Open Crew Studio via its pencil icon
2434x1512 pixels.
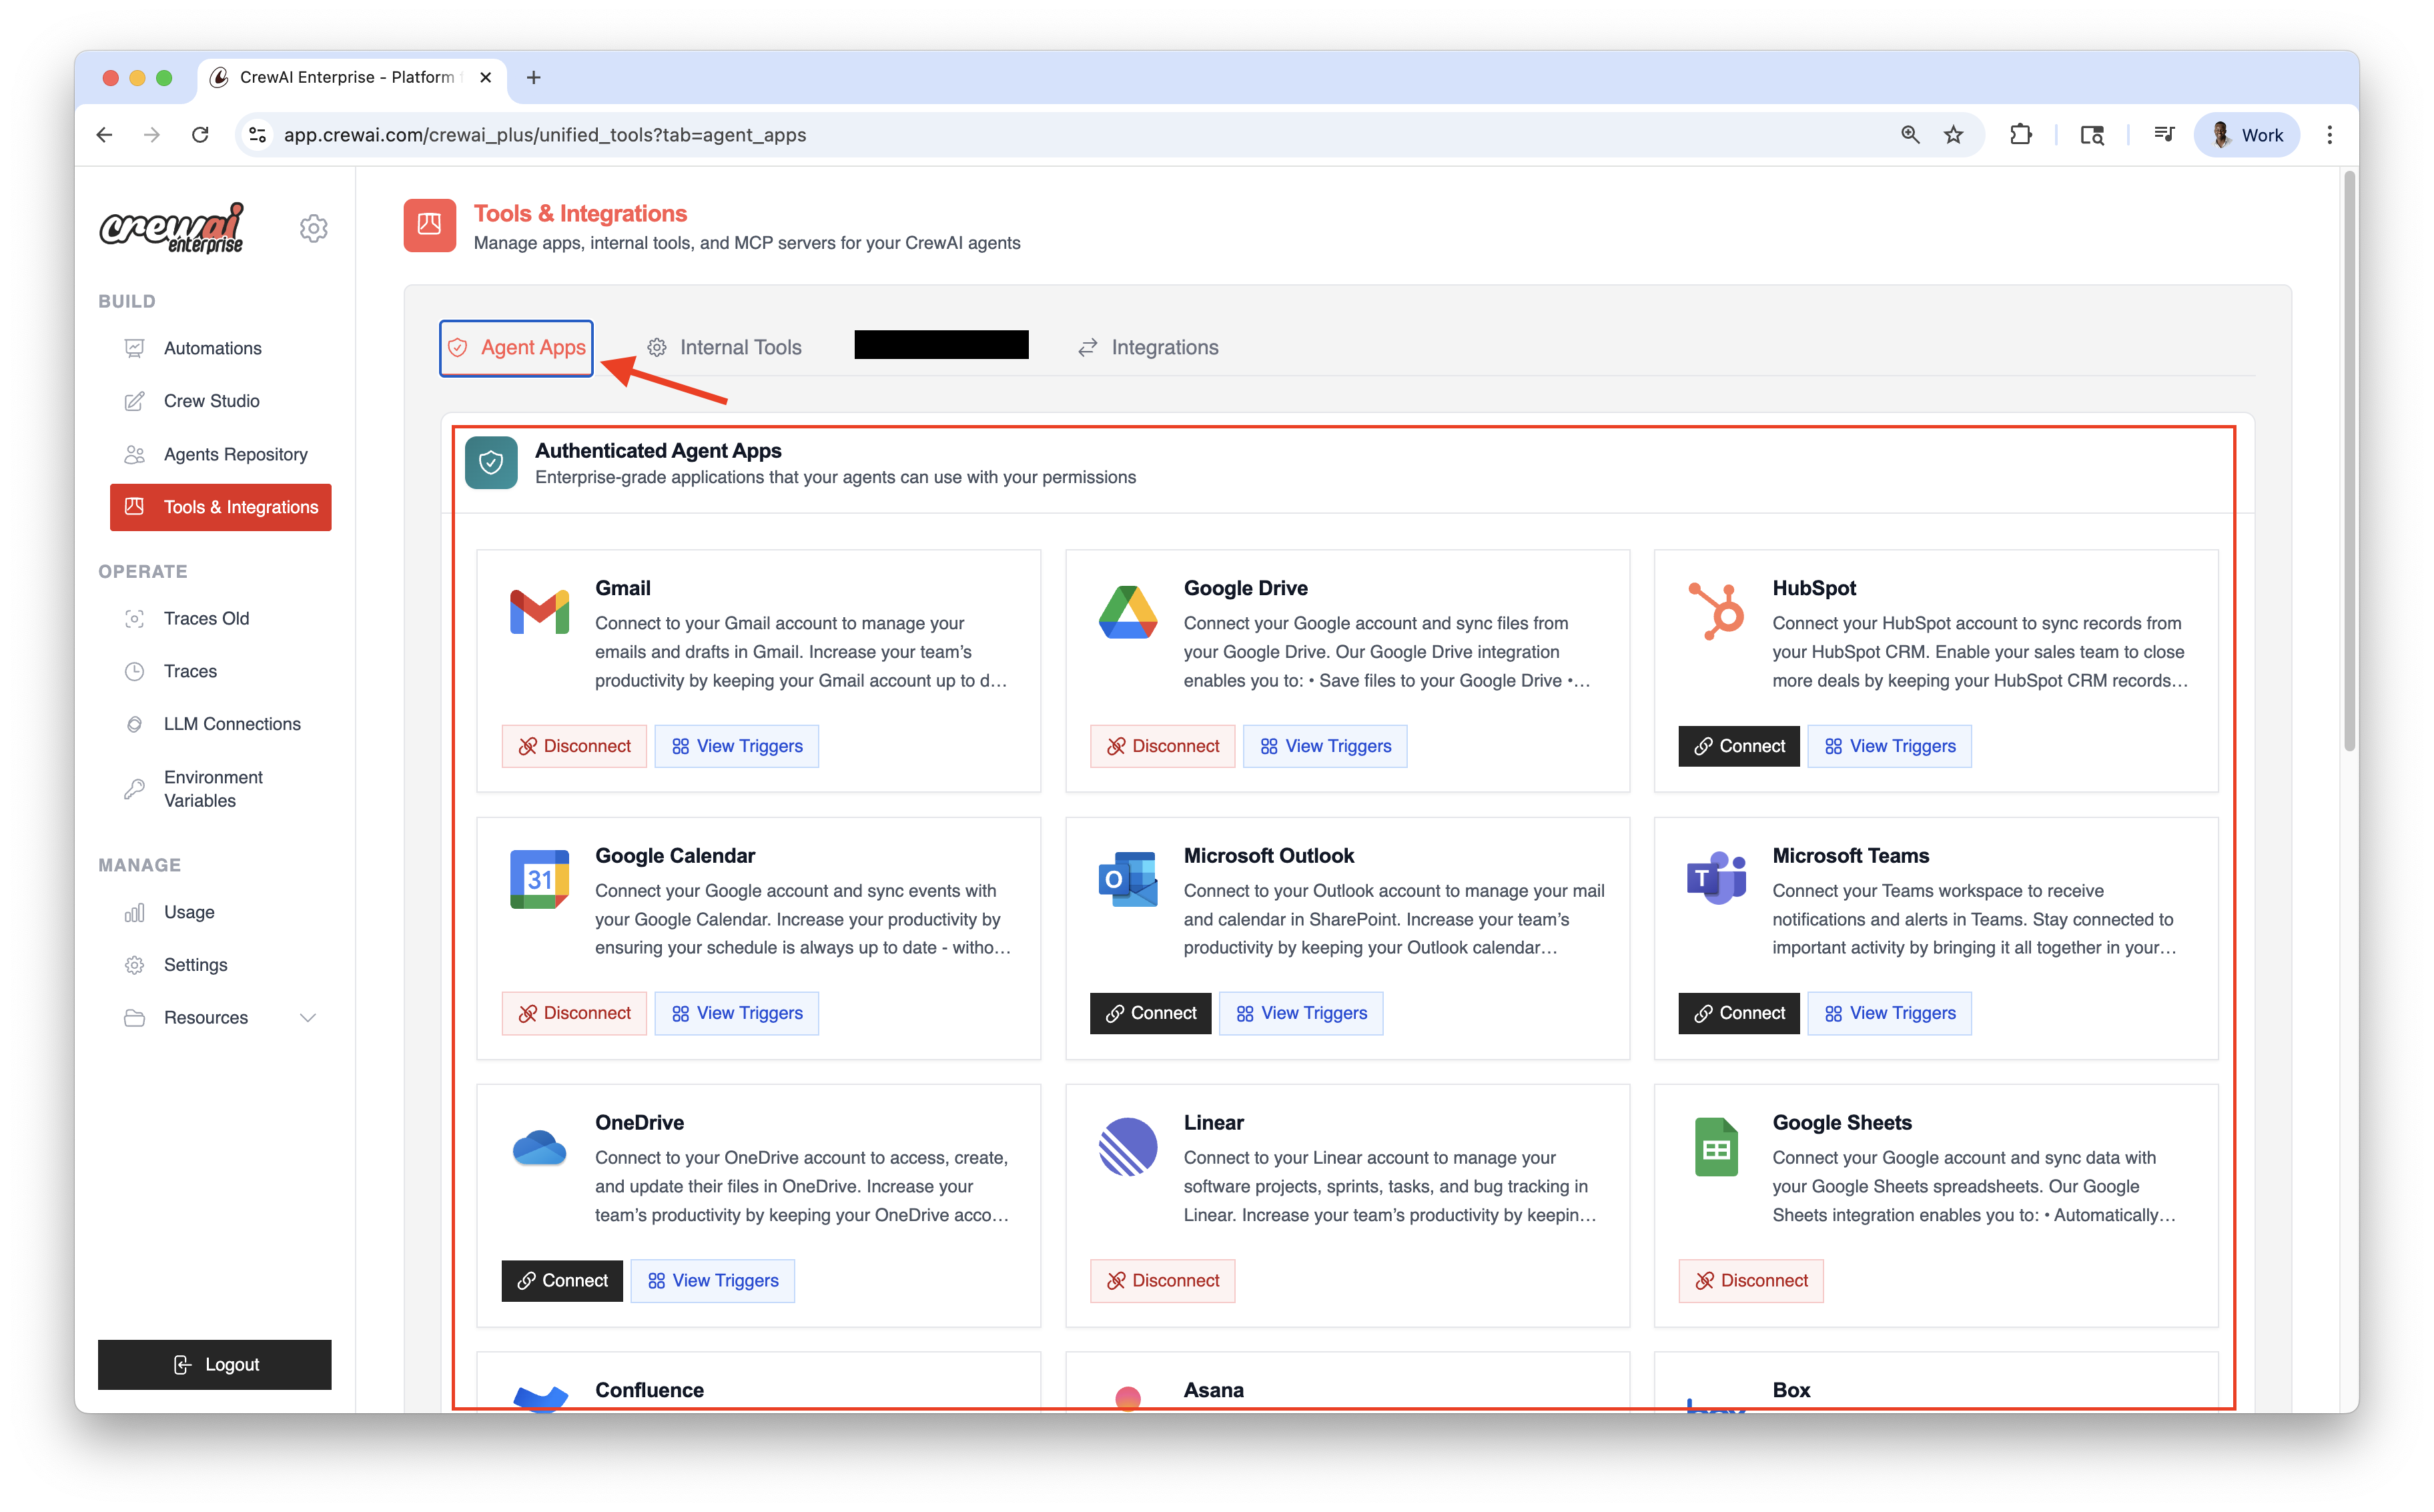(x=135, y=400)
